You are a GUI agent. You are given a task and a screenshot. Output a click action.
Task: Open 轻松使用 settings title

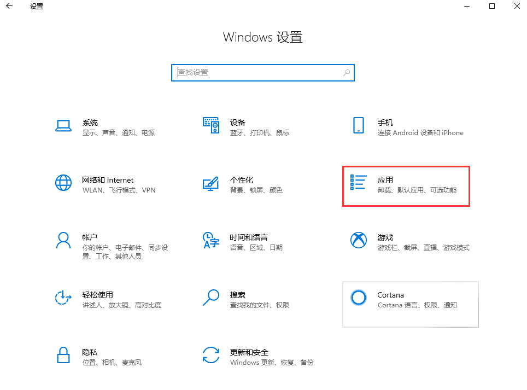pyautogui.click(x=97, y=295)
